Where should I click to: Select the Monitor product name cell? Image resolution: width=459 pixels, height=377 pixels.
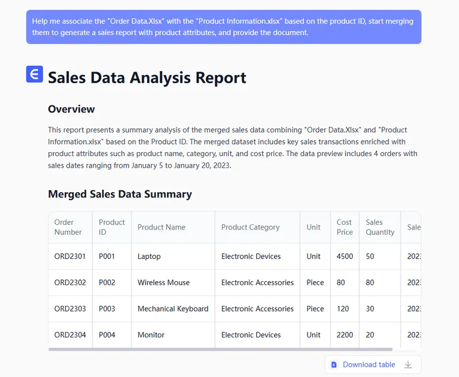pos(151,335)
